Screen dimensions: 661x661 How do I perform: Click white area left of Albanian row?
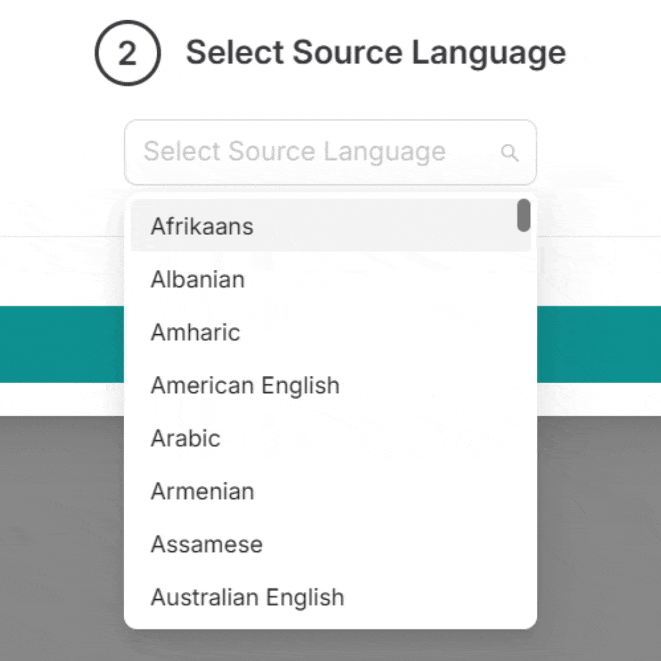click(x=62, y=272)
